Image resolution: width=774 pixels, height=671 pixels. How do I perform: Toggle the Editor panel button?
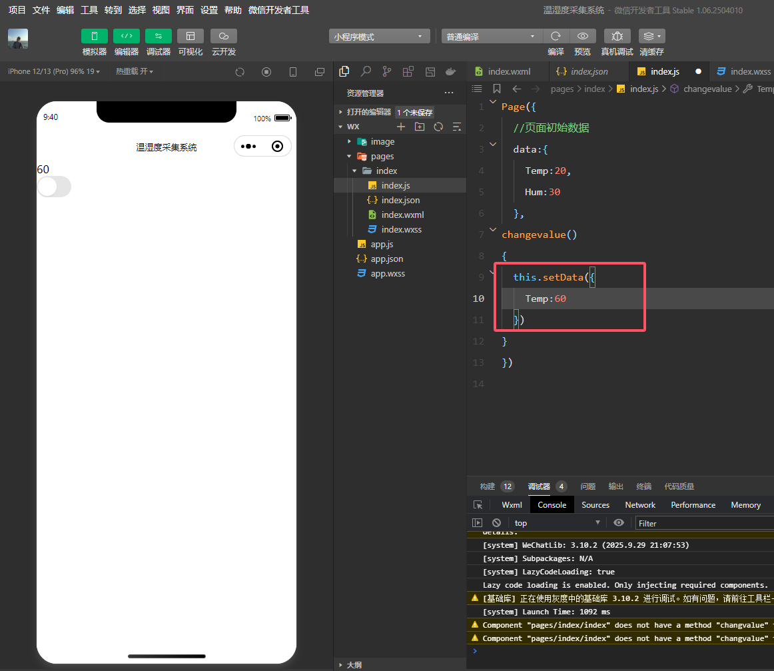coord(126,36)
